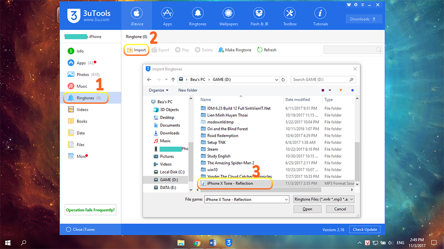444x249 pixels.
Task: Open More in sidebar
Action: point(90,156)
